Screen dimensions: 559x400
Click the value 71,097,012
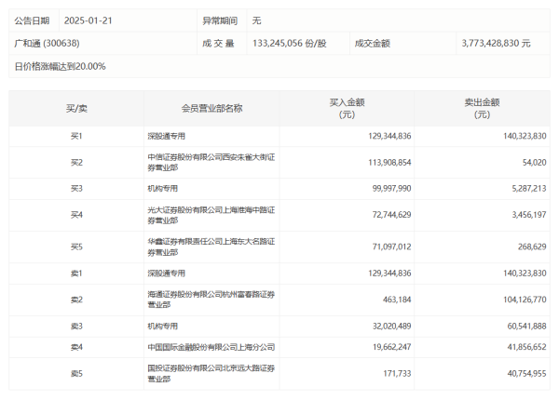pos(392,247)
